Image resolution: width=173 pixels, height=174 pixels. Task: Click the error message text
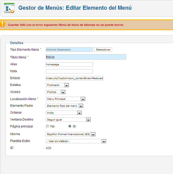coord(66,25)
